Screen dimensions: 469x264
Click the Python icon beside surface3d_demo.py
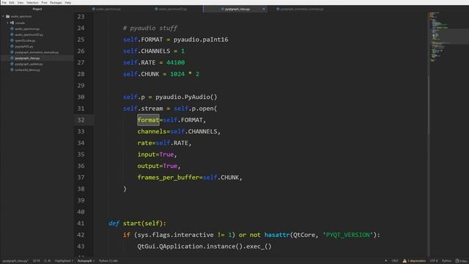tap(12, 70)
